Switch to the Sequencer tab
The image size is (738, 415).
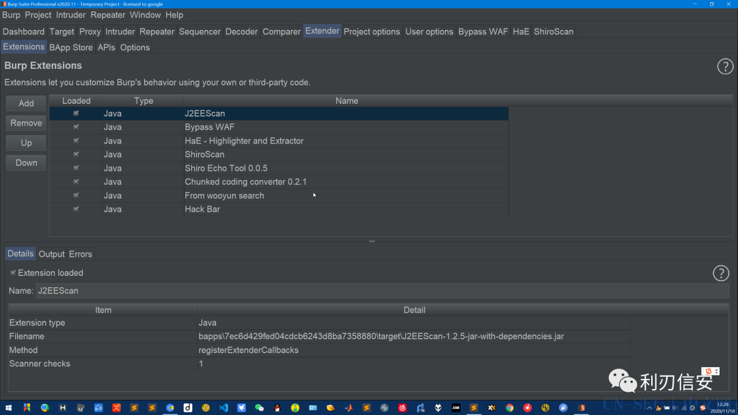(x=200, y=31)
